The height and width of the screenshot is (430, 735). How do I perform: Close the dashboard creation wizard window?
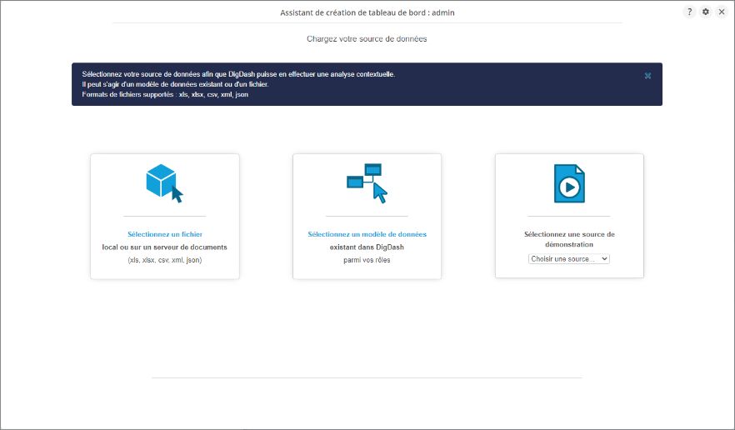pos(722,12)
